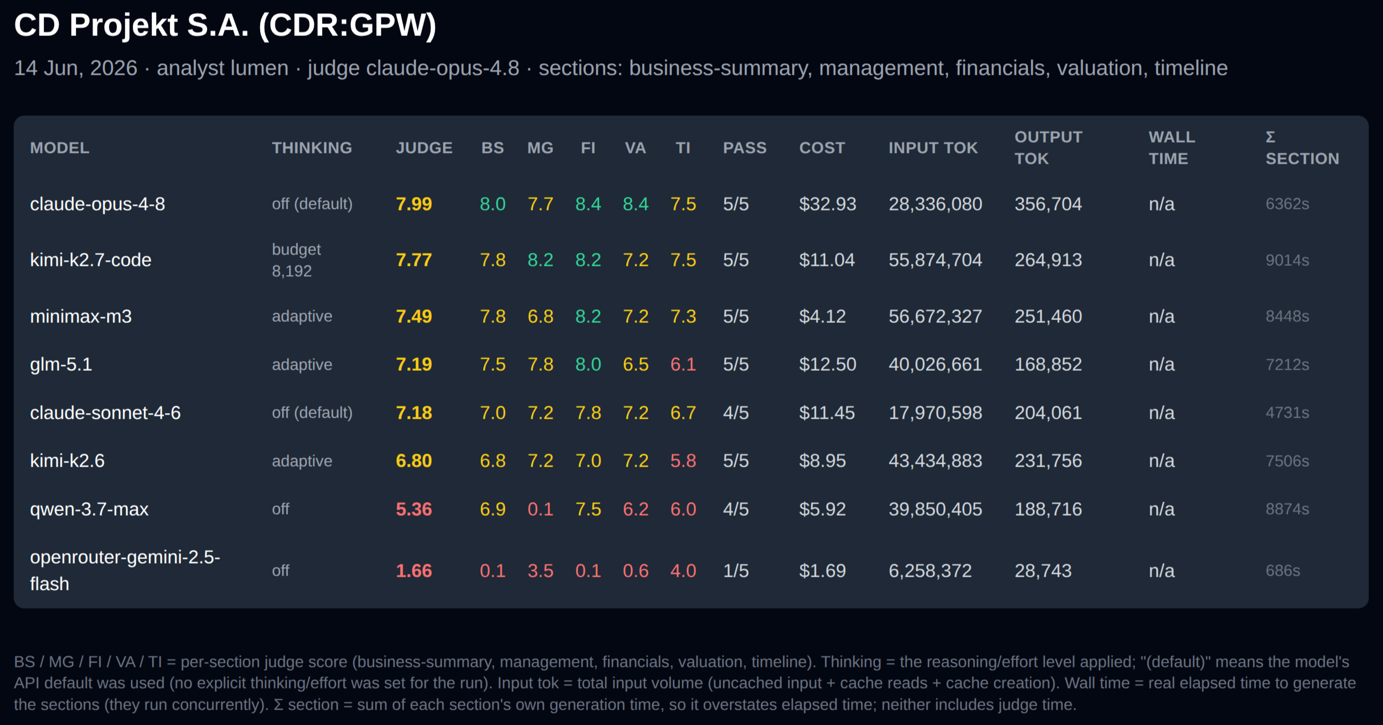Click the INPUT TOK column header
Viewport: 1383px width, 725px height.
933,148
